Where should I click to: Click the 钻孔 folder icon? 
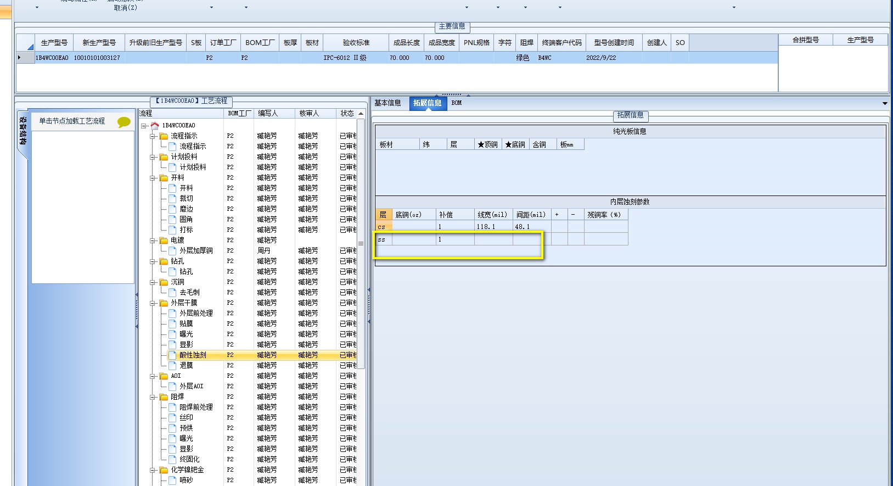tap(164, 261)
